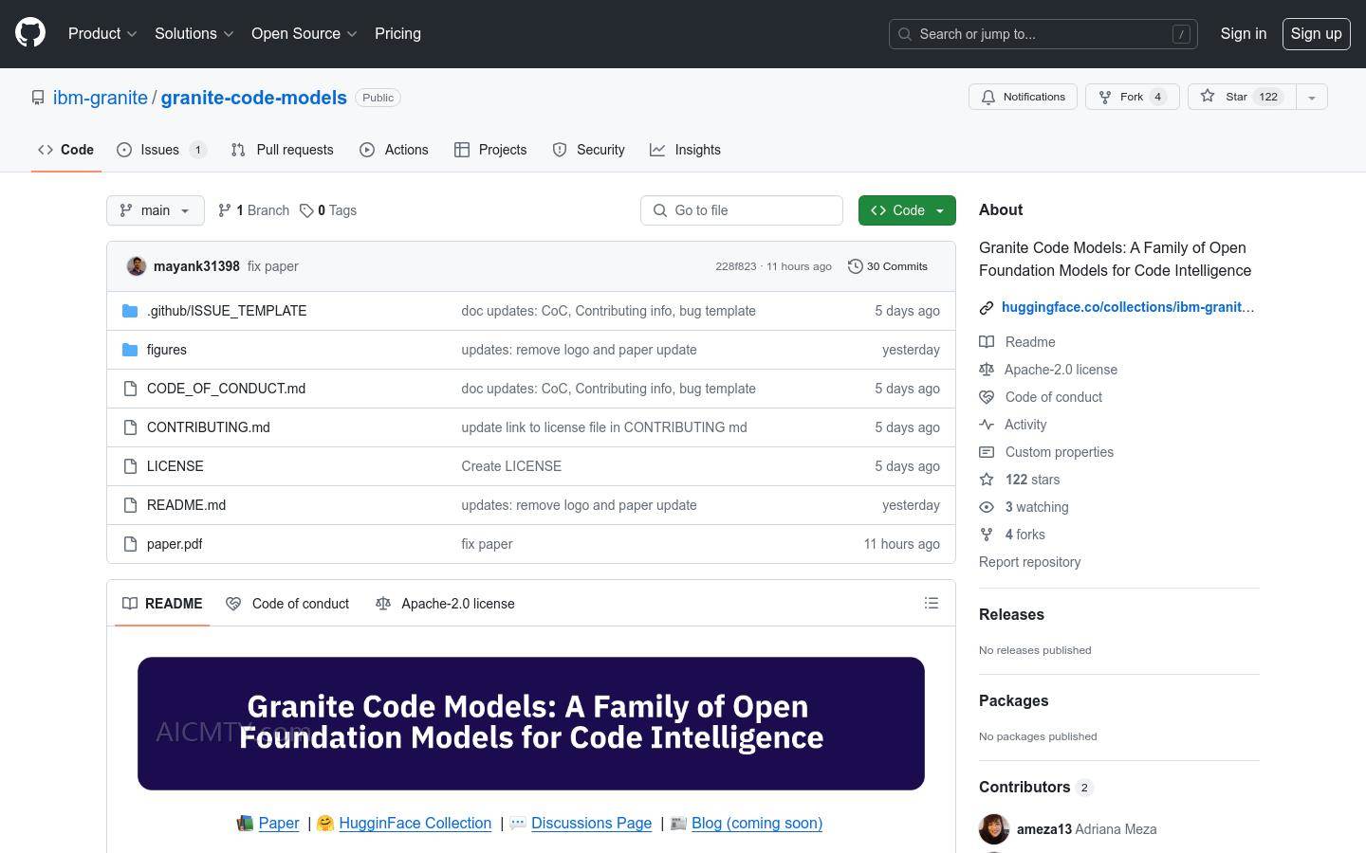Click the Readme book icon in About
This screenshot has width=1366, height=853.
tap(987, 342)
